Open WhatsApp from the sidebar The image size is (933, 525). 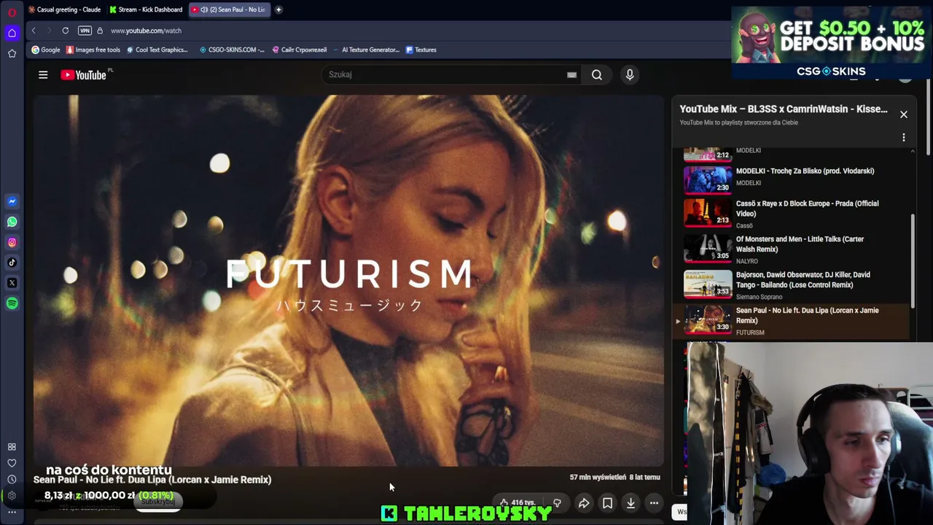(x=12, y=222)
